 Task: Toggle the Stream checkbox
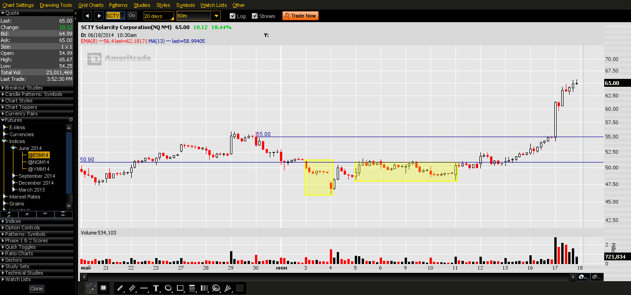255,16
